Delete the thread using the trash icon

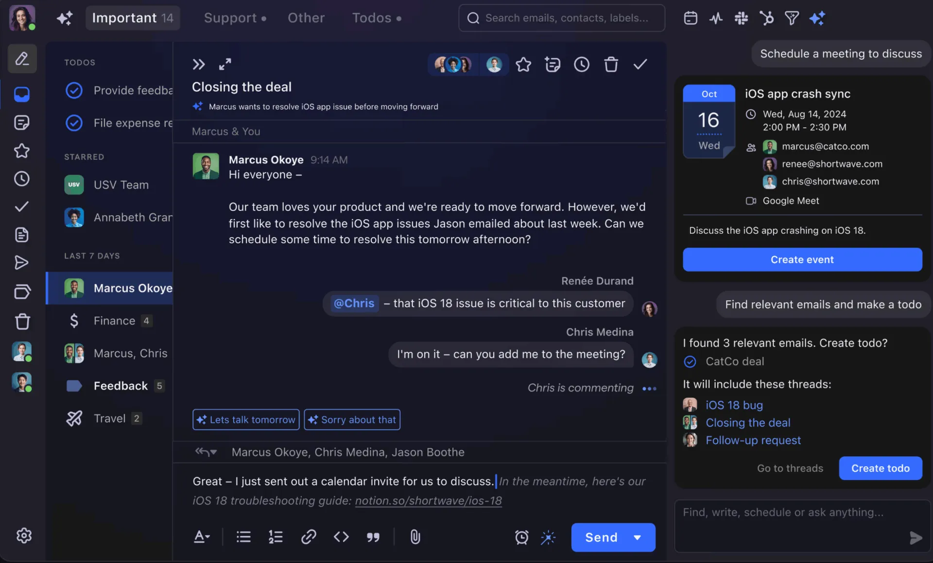coord(611,64)
